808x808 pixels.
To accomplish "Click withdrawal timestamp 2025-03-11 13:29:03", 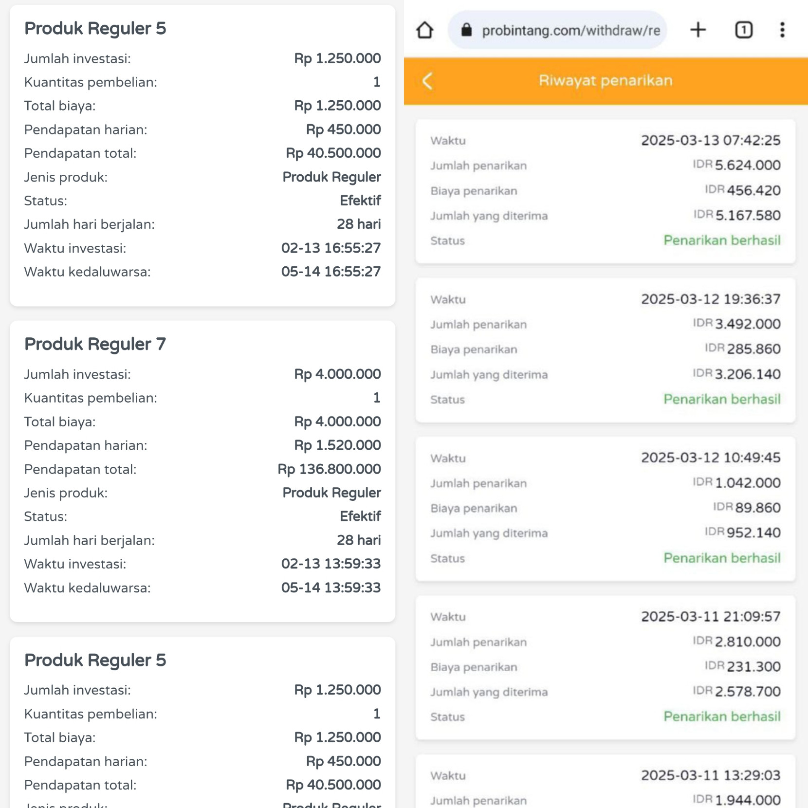I will pyautogui.click(x=711, y=775).
